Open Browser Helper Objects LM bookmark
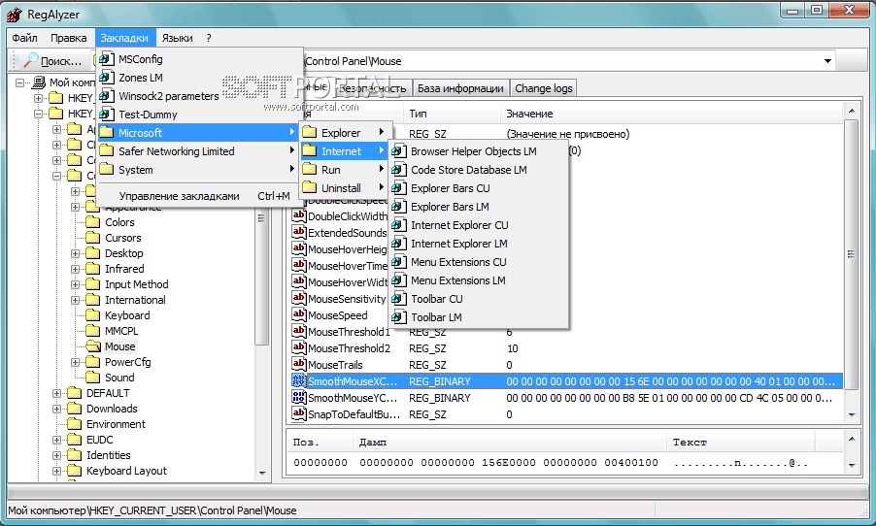876x526 pixels. (478, 151)
